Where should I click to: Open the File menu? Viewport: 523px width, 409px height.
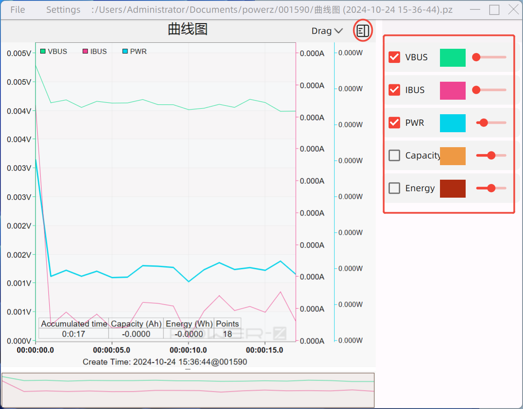(18, 9)
